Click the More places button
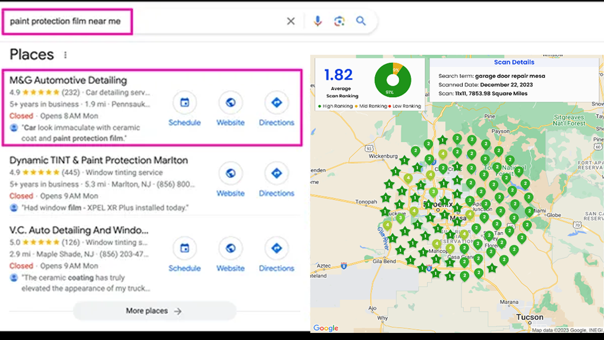 pyautogui.click(x=154, y=311)
